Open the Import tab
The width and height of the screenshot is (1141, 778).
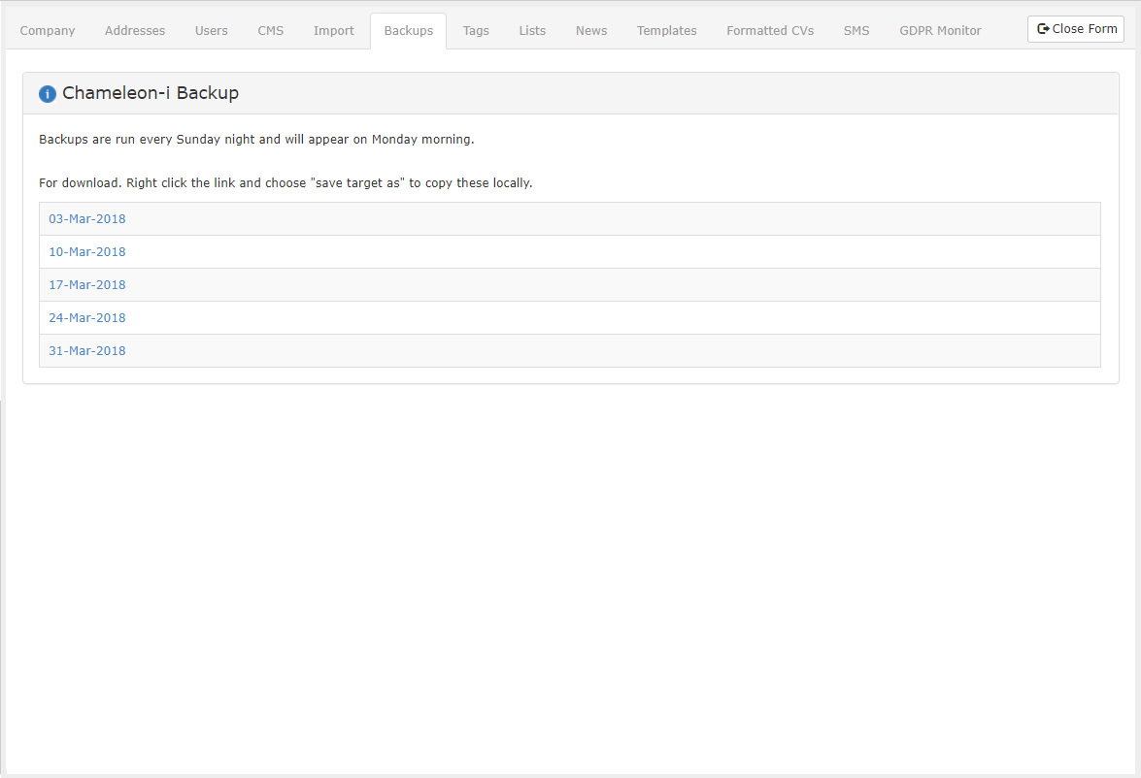click(x=334, y=30)
